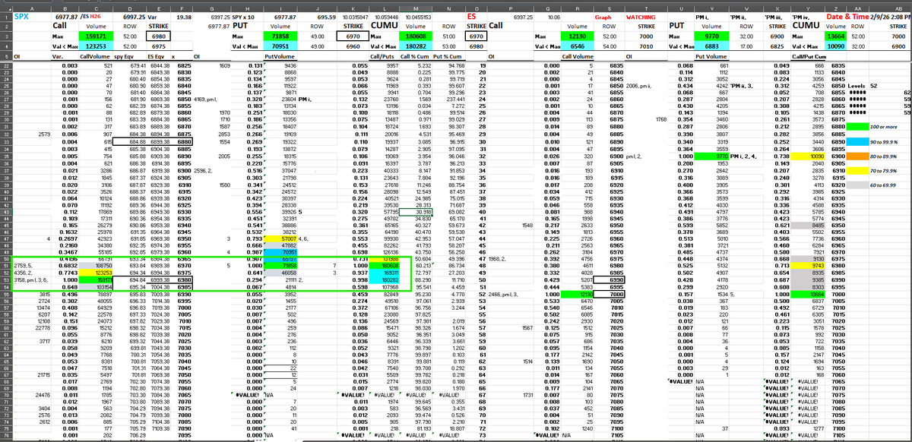Select the gray highlighted cell 8485

pyautogui.click(x=808, y=225)
